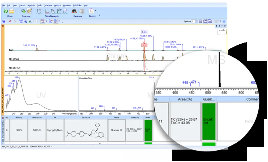Expand the Open folder dropdown arrow

pyautogui.click(x=16, y=11)
